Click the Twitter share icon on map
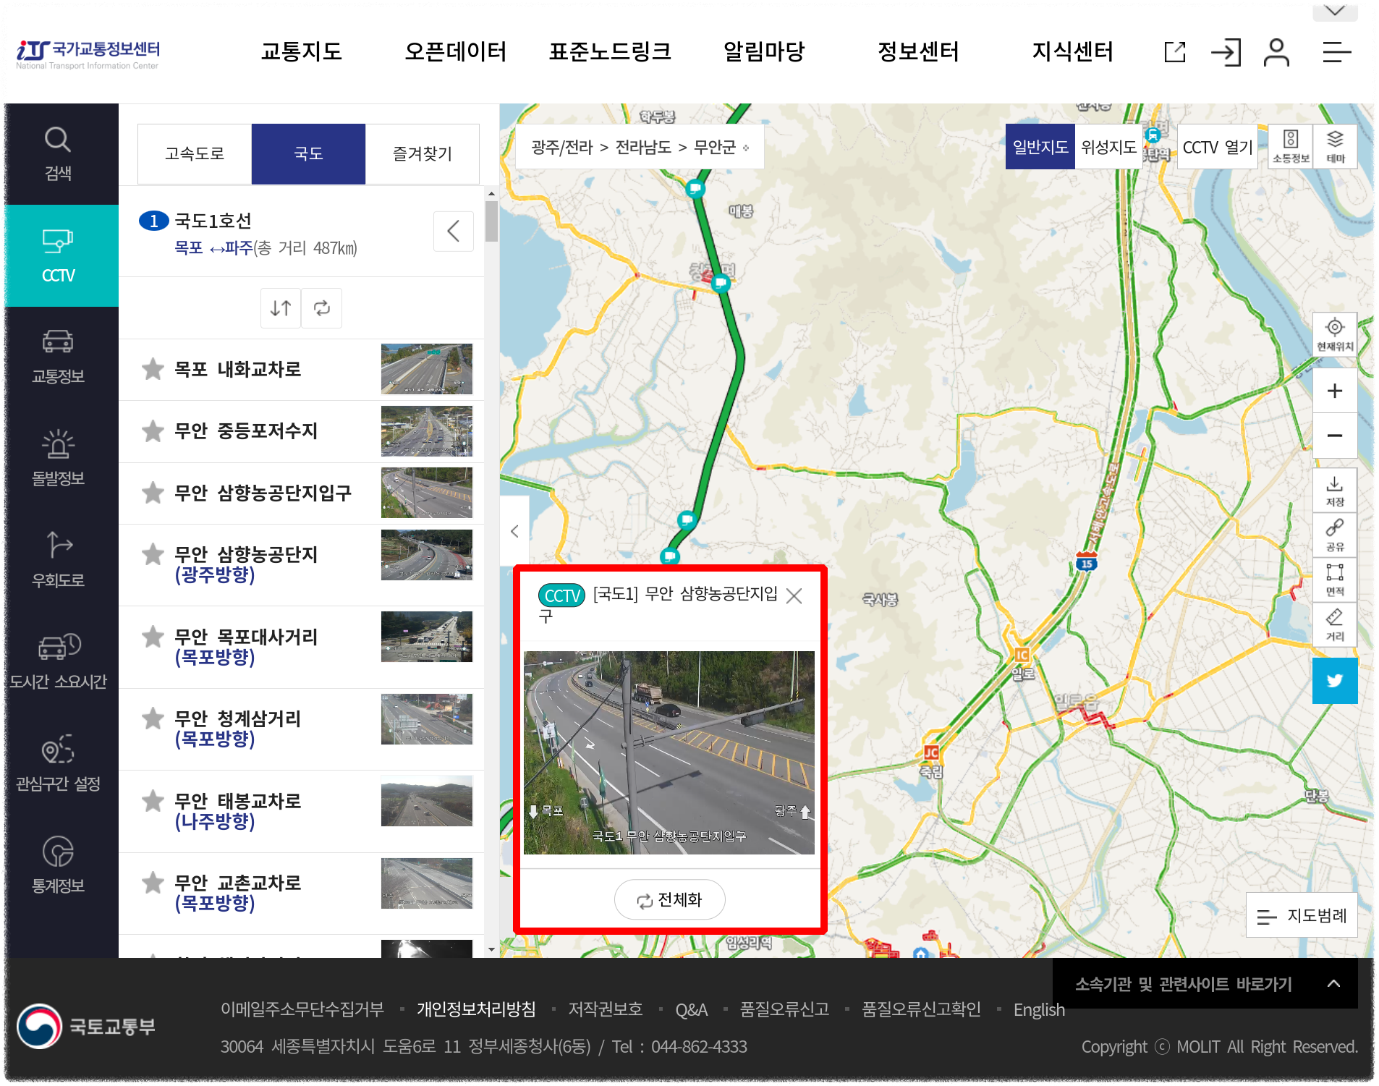The image size is (1379, 1086). pos(1335,681)
